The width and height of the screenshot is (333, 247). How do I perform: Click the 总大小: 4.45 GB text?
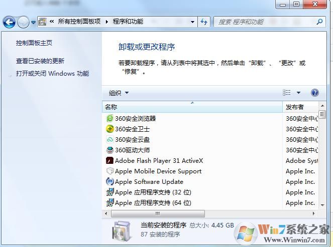pos(212,225)
